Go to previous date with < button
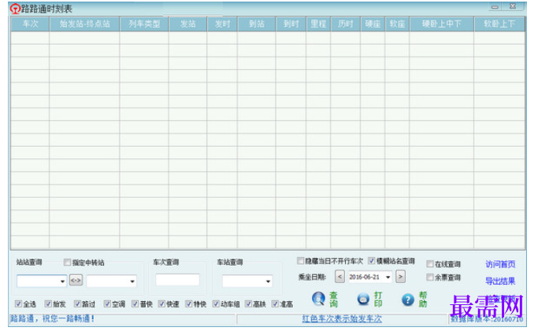Viewport: 538px width, 331px height. click(339, 277)
